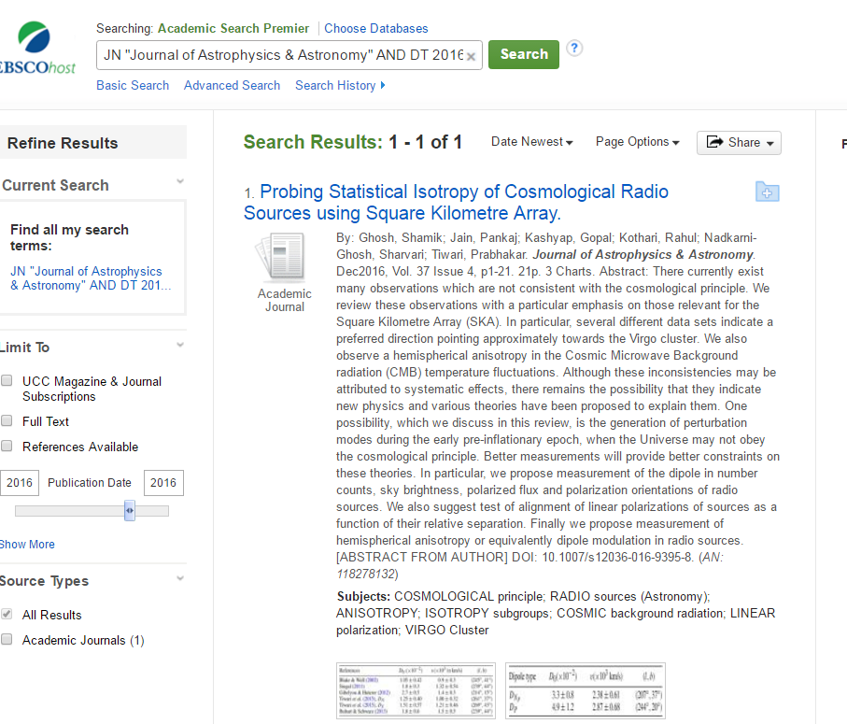Expand Search History
Viewport: 847px width, 724px height.
click(x=340, y=85)
